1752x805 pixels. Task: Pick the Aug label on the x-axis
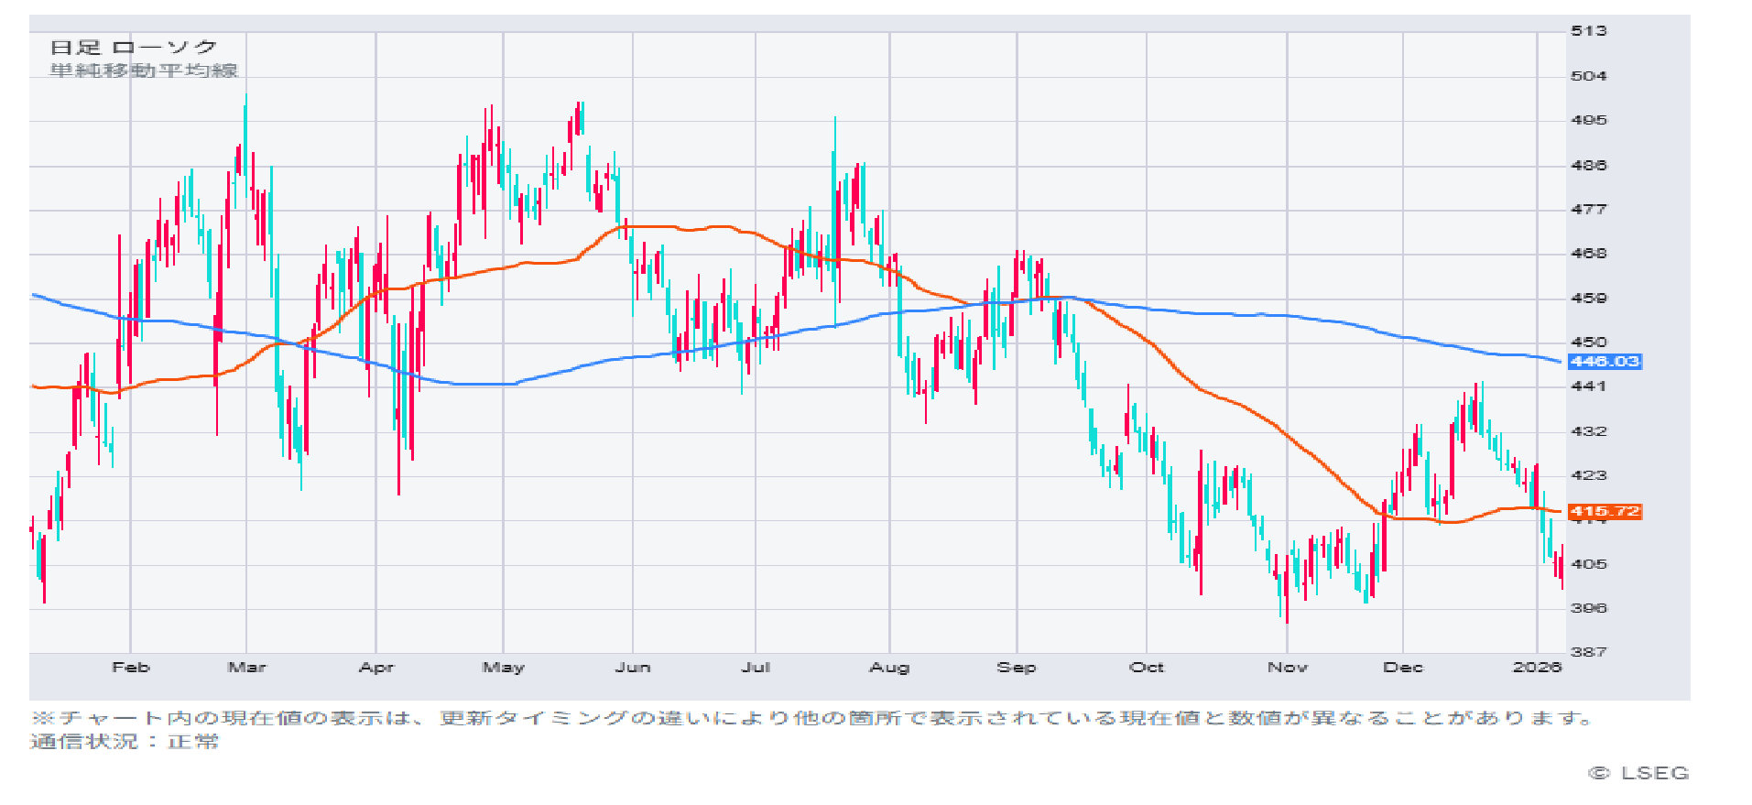click(889, 668)
